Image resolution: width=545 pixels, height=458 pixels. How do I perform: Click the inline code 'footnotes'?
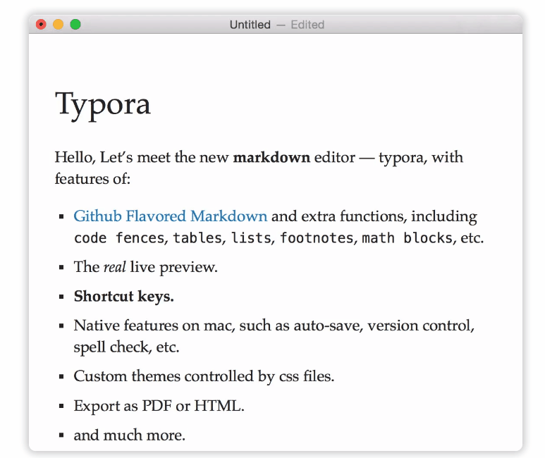pos(317,238)
